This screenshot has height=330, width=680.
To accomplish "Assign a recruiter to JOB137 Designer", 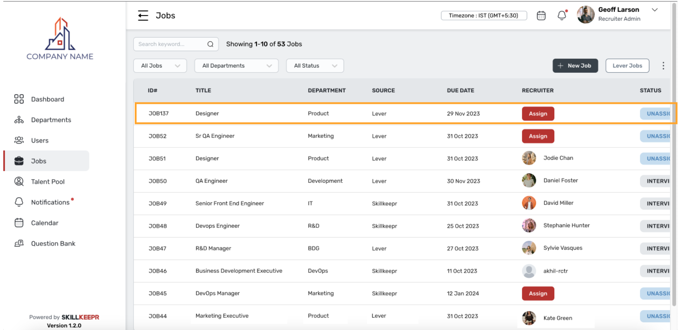I will tap(538, 114).
